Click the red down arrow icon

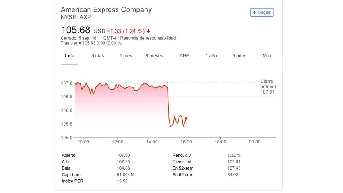click(x=149, y=31)
